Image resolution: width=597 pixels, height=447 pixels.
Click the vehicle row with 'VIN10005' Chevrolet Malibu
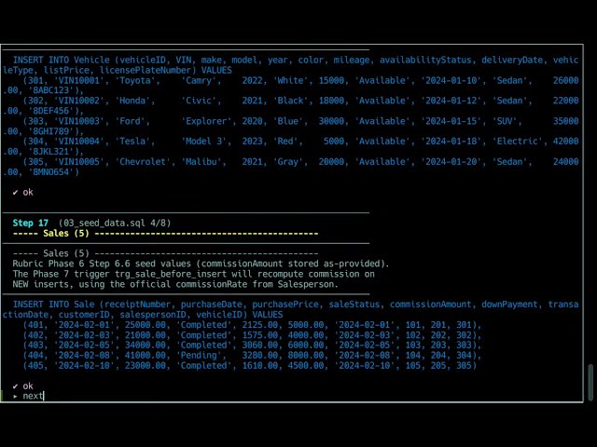(x=290, y=167)
